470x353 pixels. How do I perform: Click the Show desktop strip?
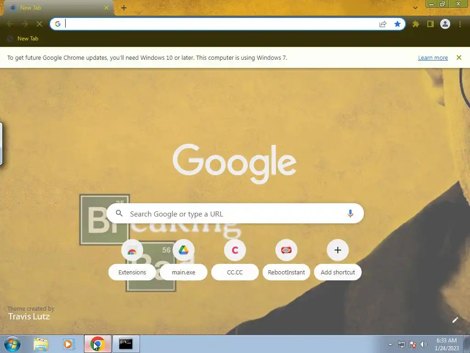coord(467,344)
